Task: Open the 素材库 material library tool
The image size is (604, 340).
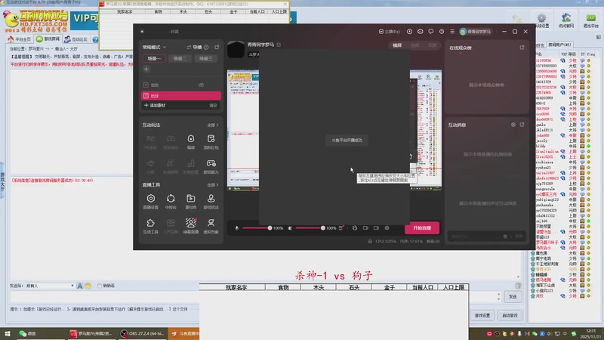Action: [x=191, y=201]
